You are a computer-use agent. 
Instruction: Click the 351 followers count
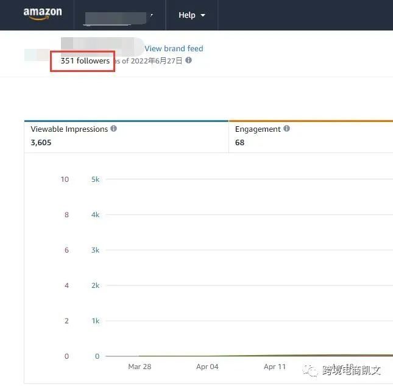pos(85,61)
